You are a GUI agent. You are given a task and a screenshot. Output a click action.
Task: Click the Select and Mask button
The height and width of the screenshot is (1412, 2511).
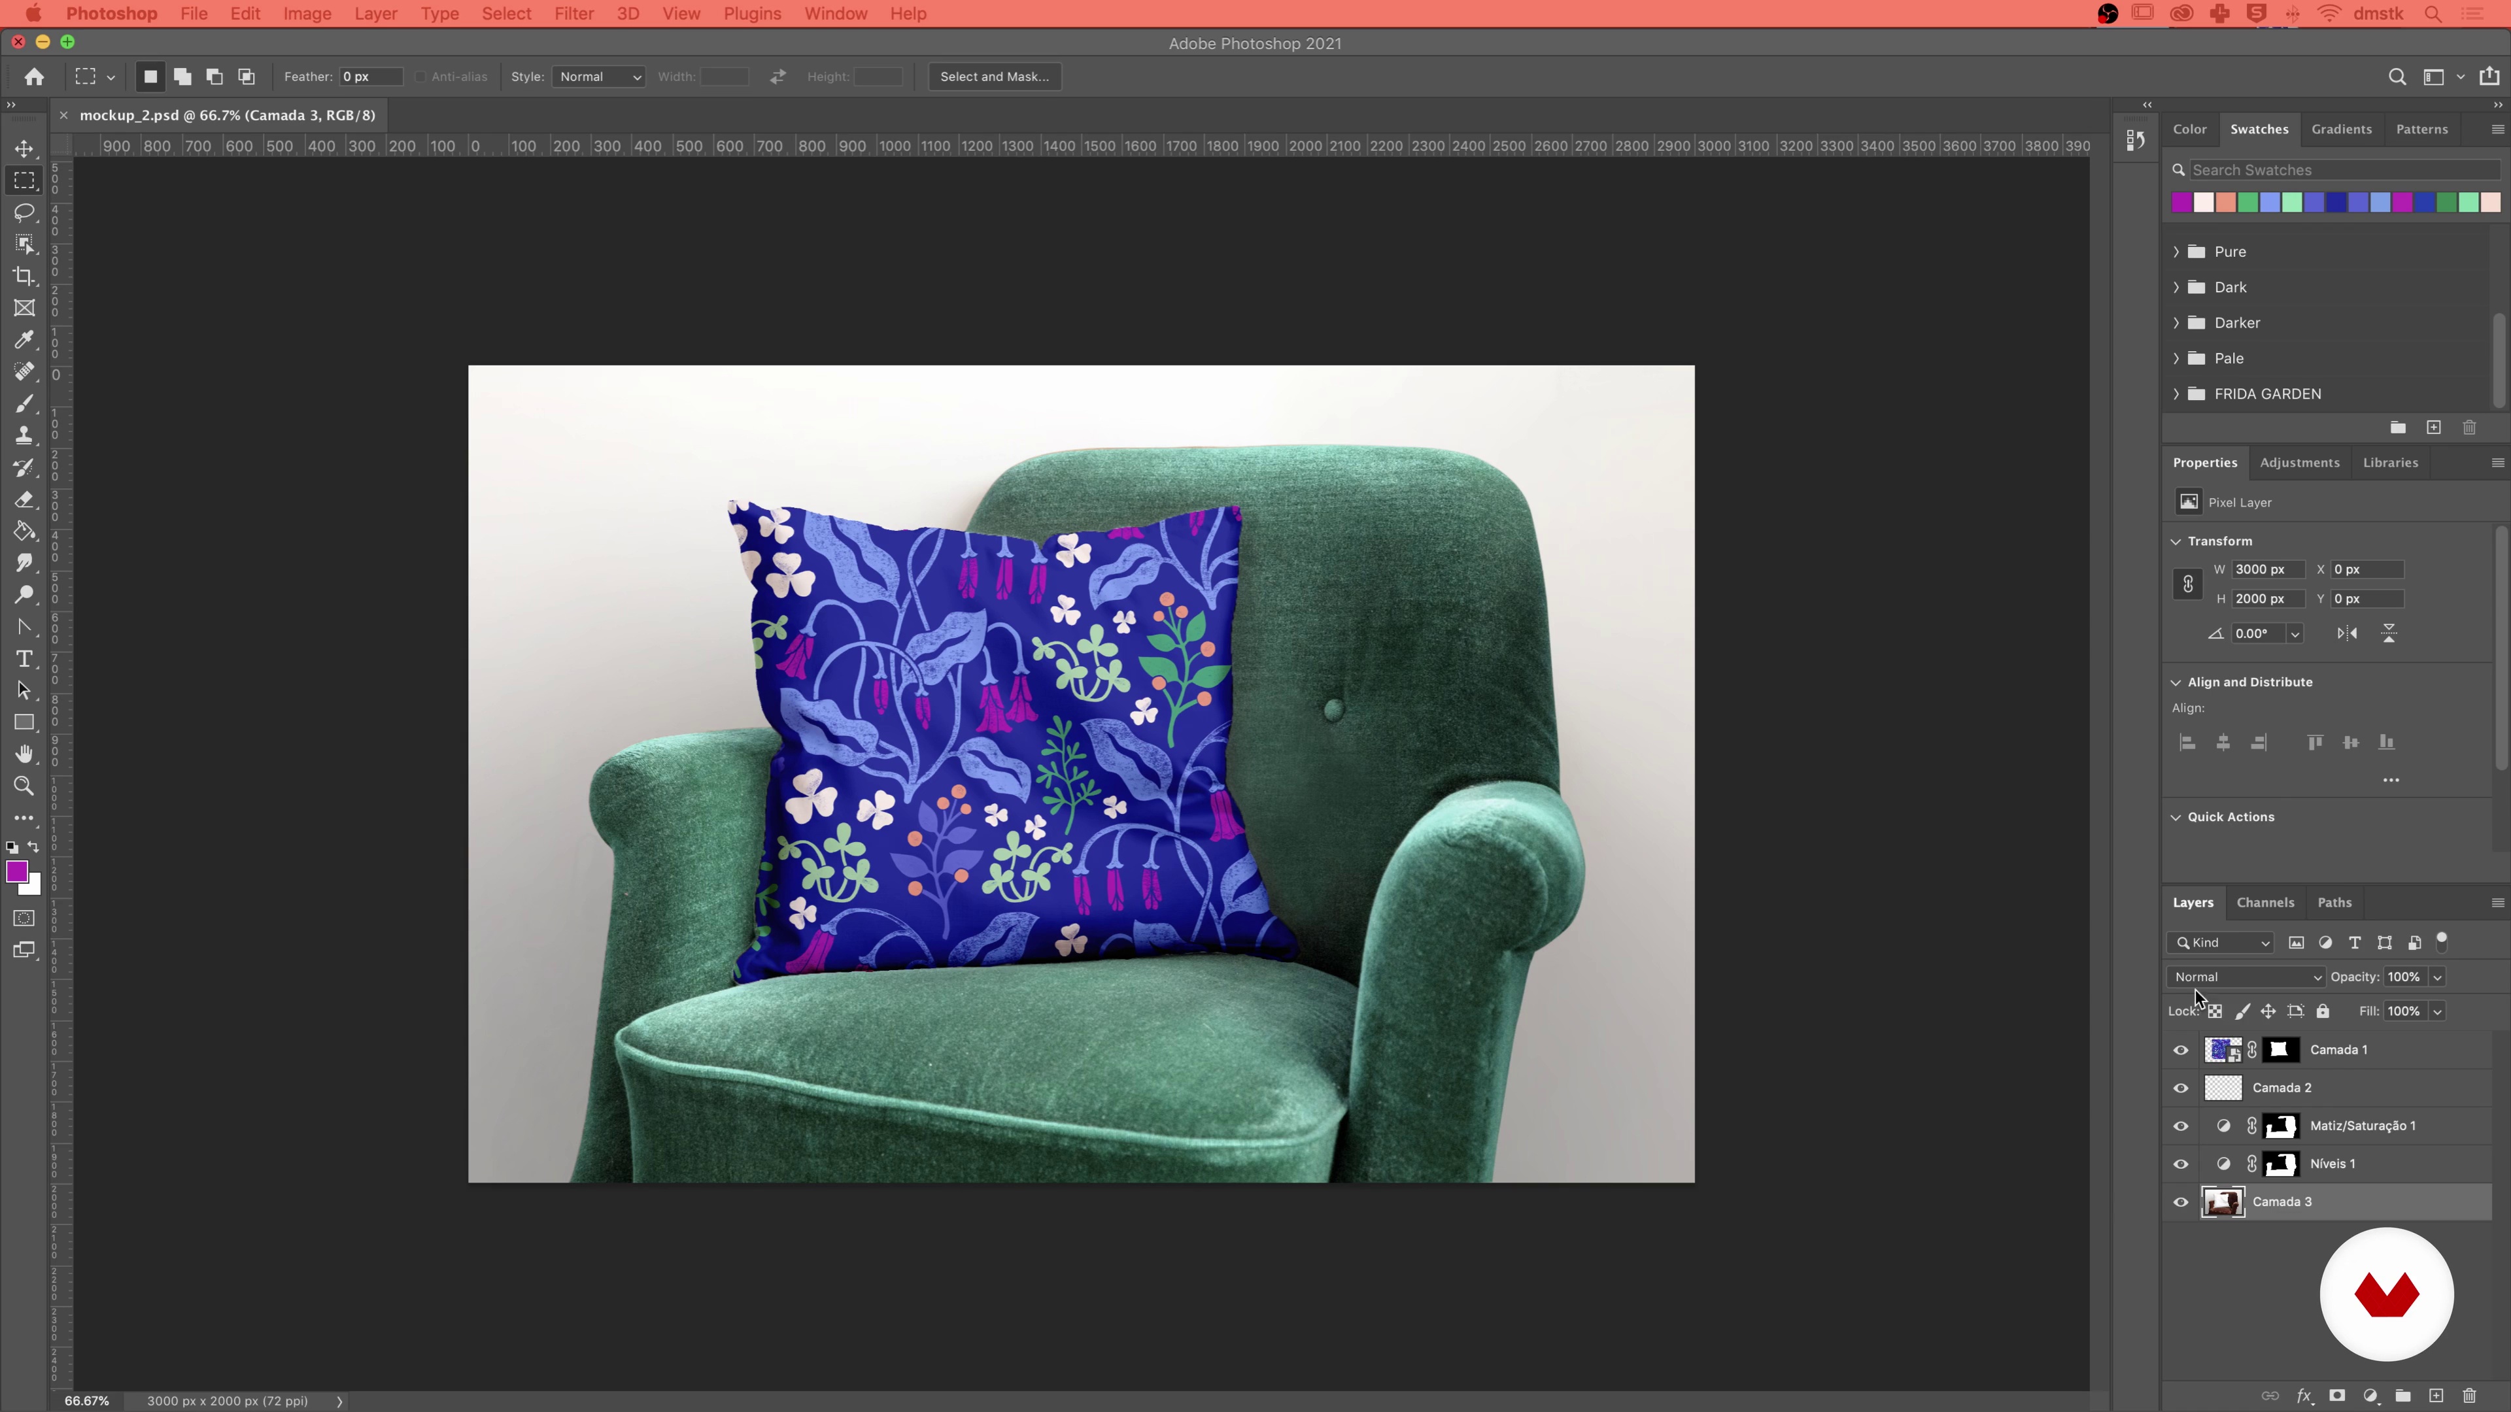pyautogui.click(x=994, y=77)
